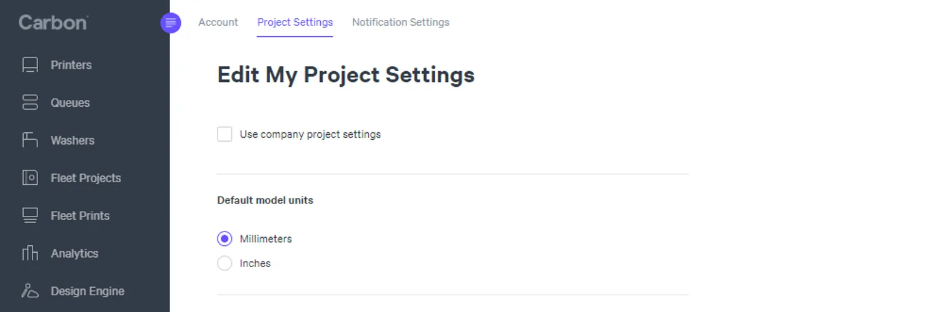Click the Inches option label
The width and height of the screenshot is (938, 312).
tap(255, 263)
